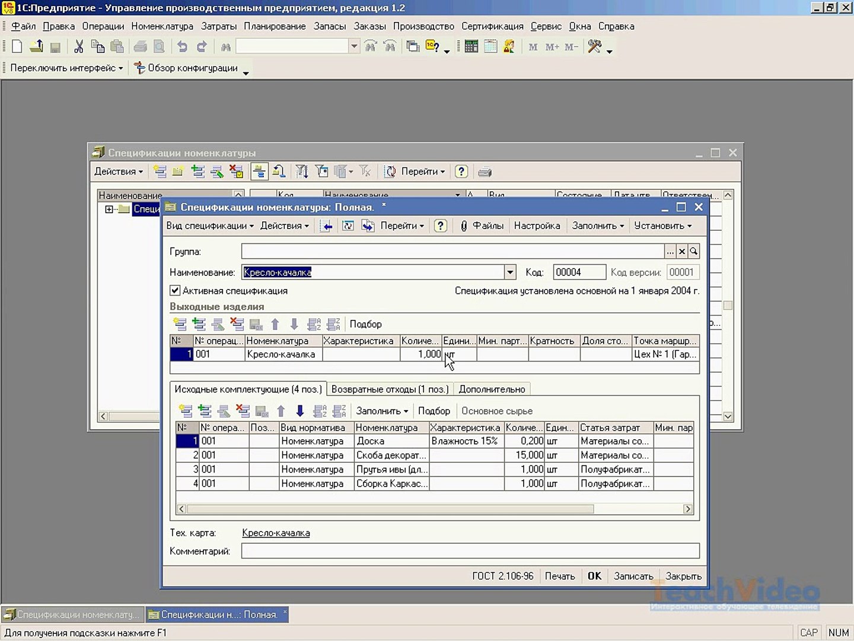Open Переключить интерфейс dropdown
The image size is (854, 641).
66,68
